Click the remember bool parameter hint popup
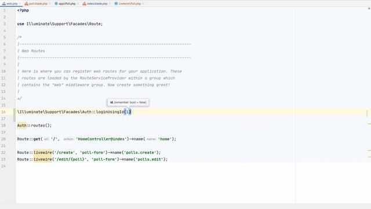 click(x=128, y=102)
